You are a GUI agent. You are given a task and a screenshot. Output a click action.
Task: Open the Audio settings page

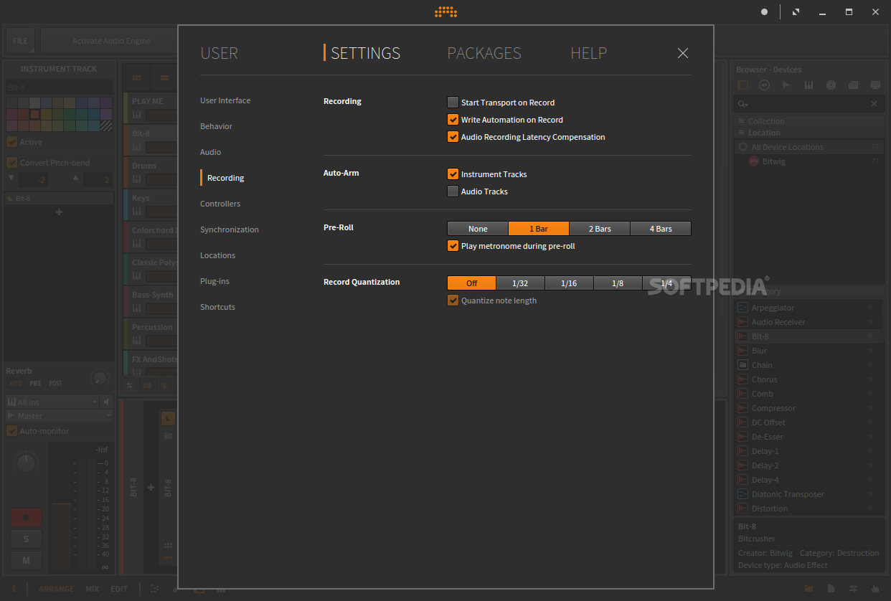tap(210, 152)
